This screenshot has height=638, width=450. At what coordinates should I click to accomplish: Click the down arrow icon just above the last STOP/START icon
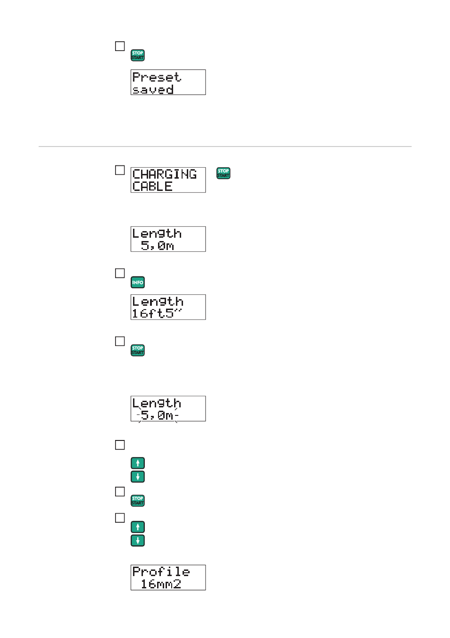(138, 477)
